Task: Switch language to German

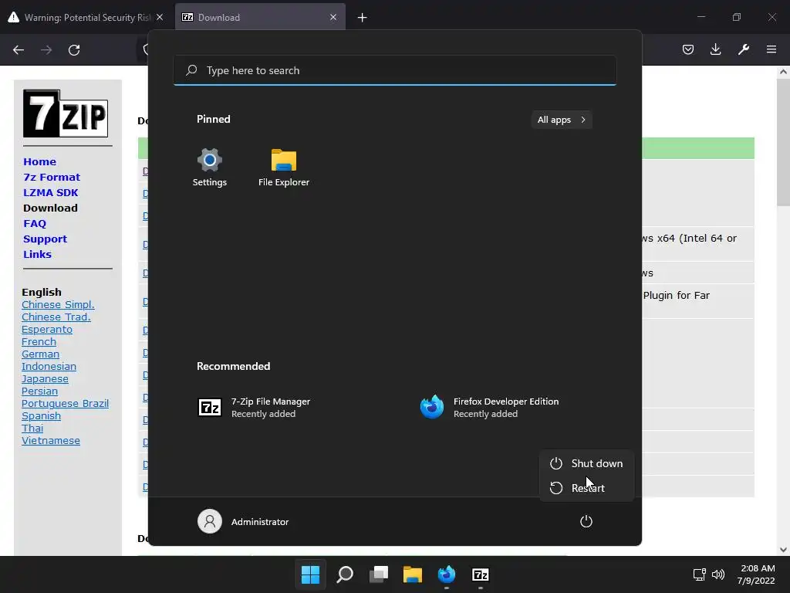Action: pos(40,354)
